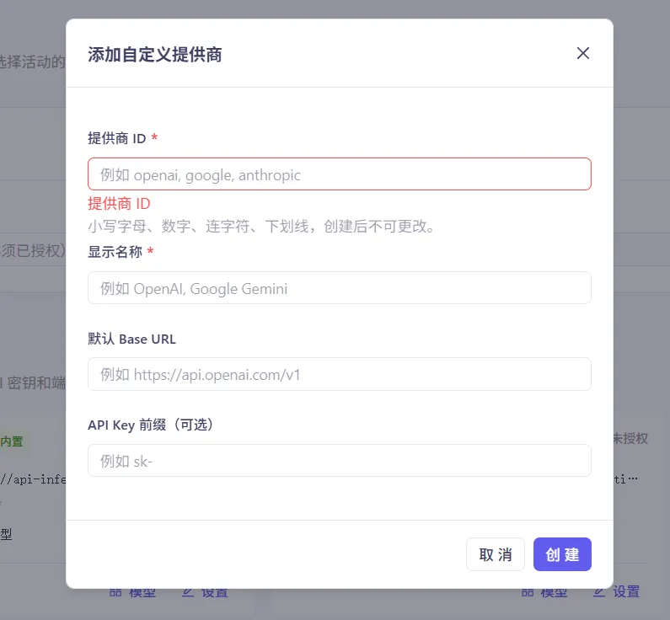Focus the 显示名称 input field
670x620 pixels.
pos(340,288)
